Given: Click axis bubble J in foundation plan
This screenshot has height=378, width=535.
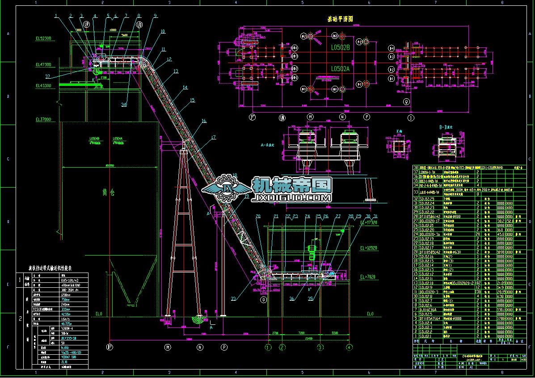Looking at the screenshot, I should point(411,118).
